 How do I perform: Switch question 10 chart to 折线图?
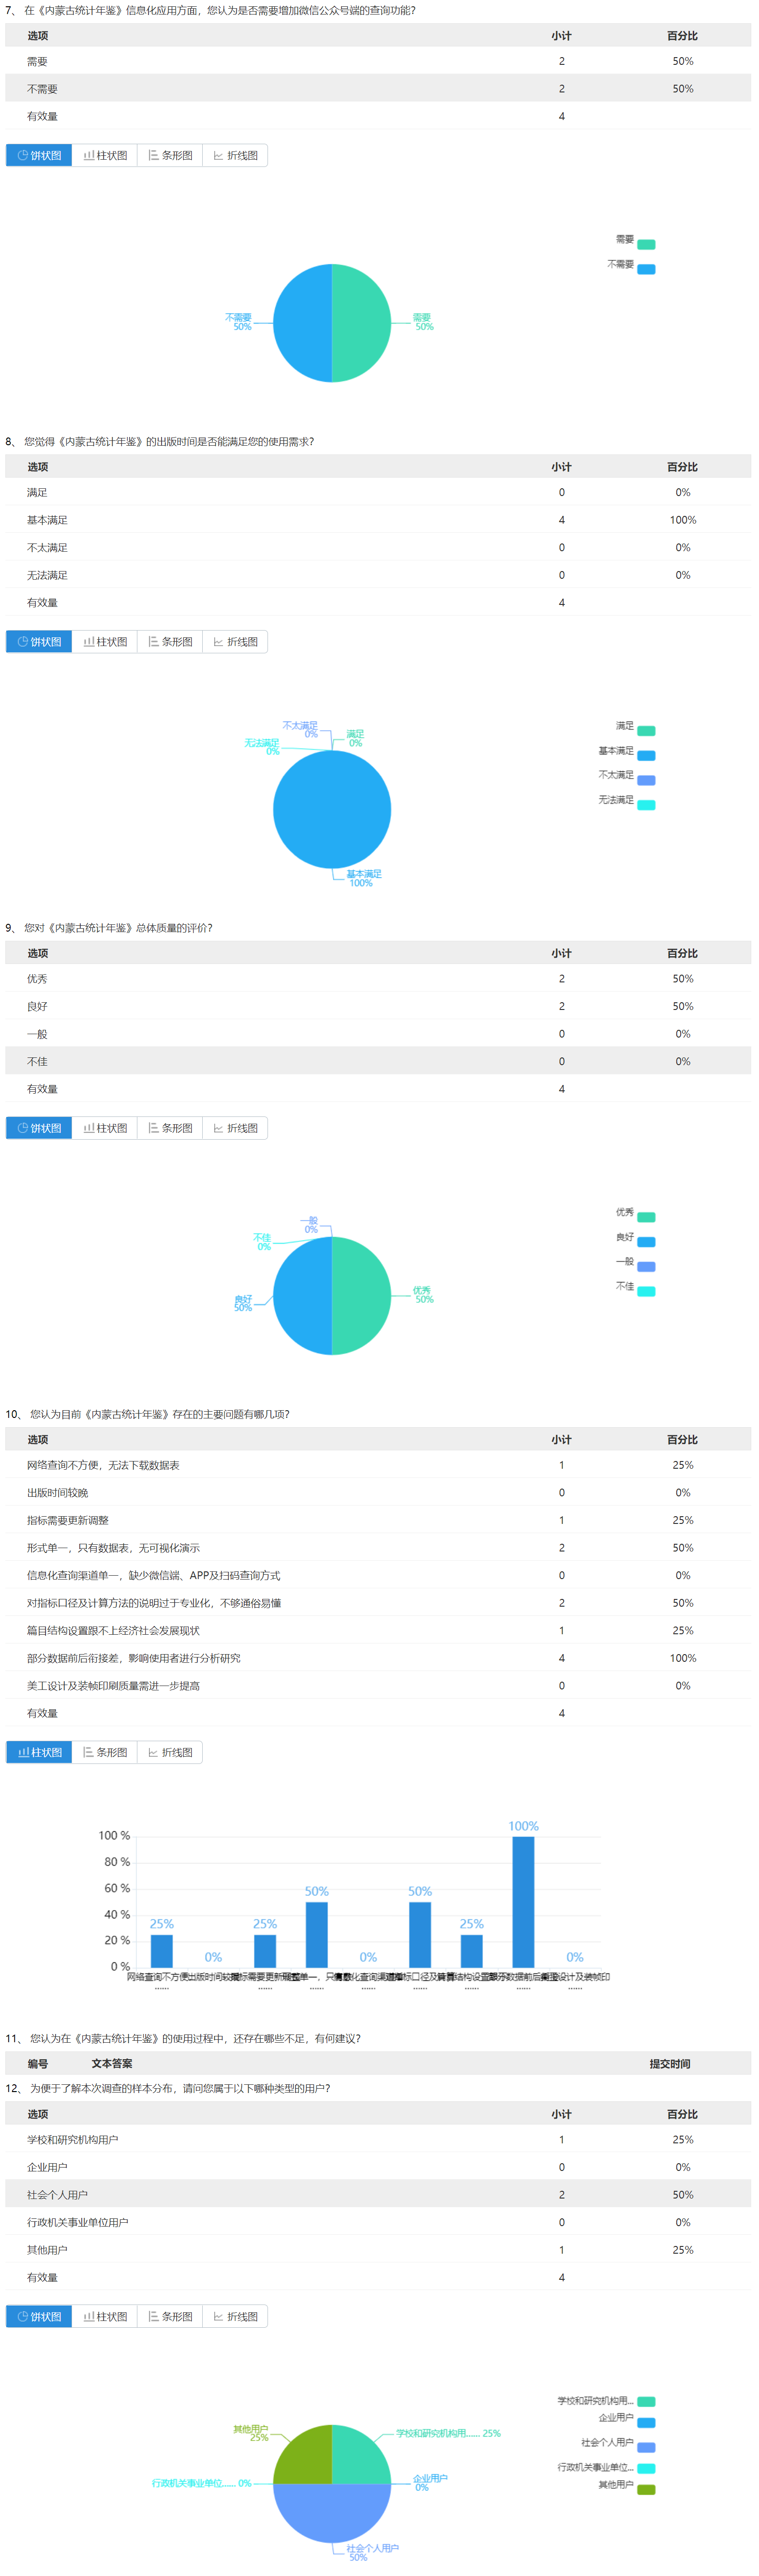170,1752
